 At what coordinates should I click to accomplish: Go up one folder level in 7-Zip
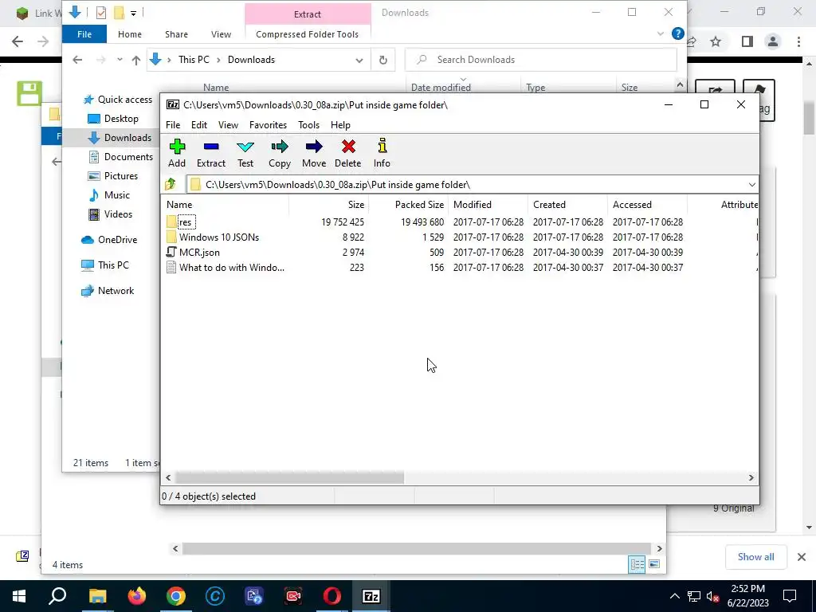click(171, 184)
